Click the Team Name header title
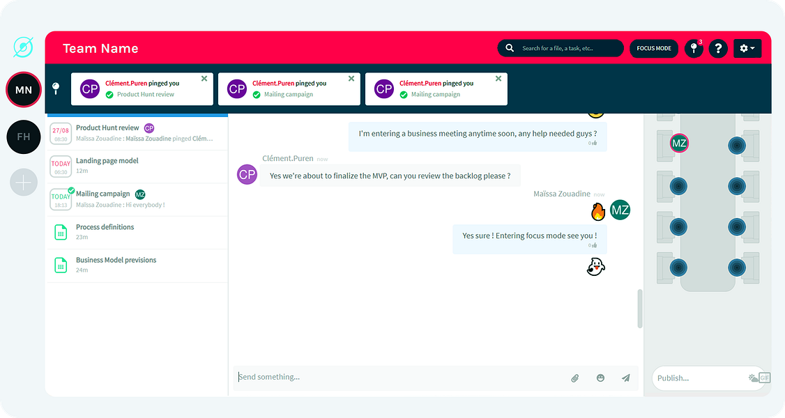785x418 pixels. (100, 49)
